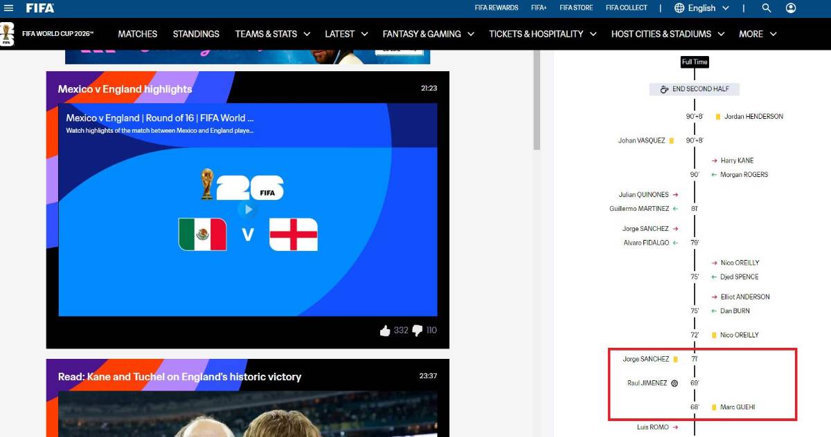Expand the More menu
This screenshot has width=831, height=437.
tap(758, 34)
